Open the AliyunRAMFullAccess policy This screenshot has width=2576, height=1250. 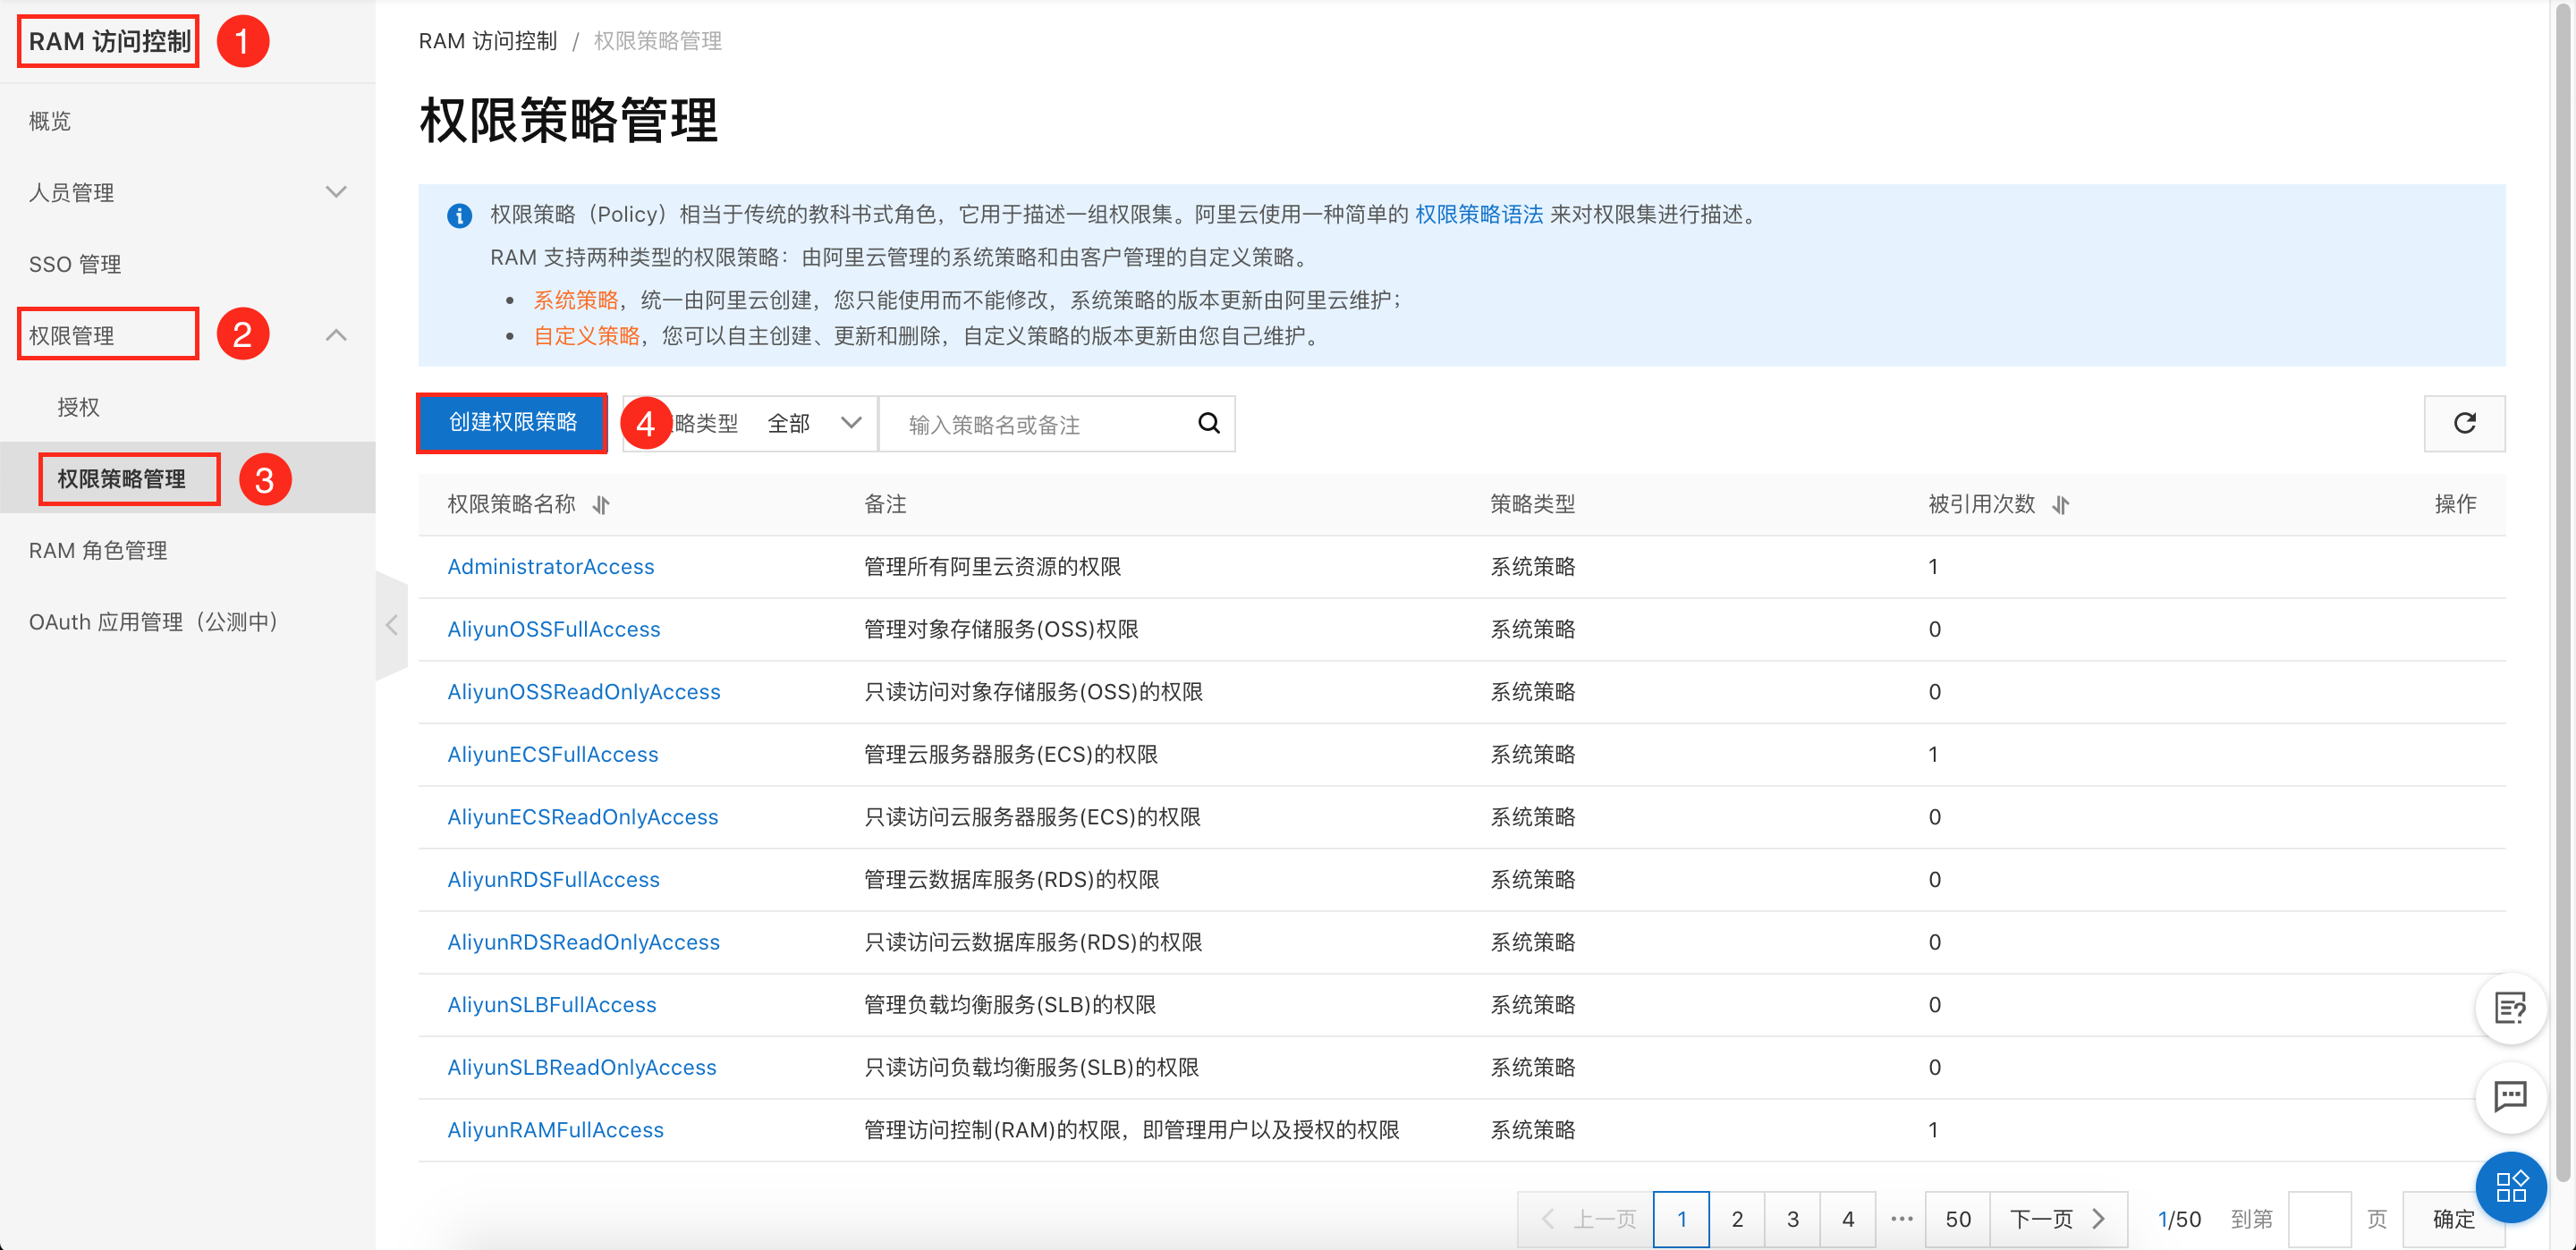555,1129
